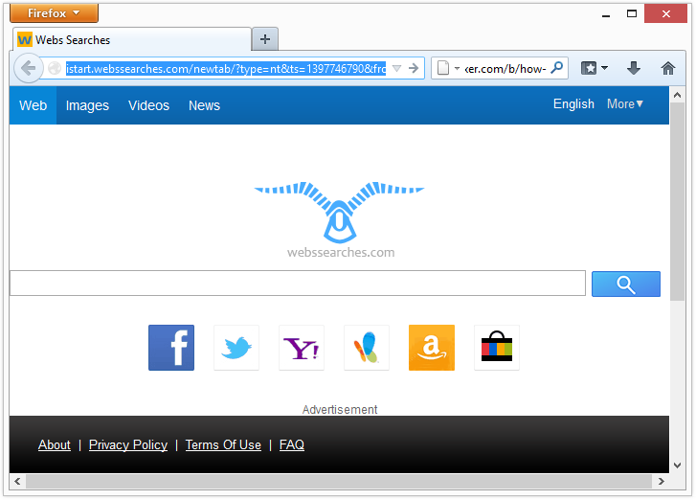Screen dimensions: 696x500
Task: Open the Downloads arrow icon
Action: click(634, 68)
